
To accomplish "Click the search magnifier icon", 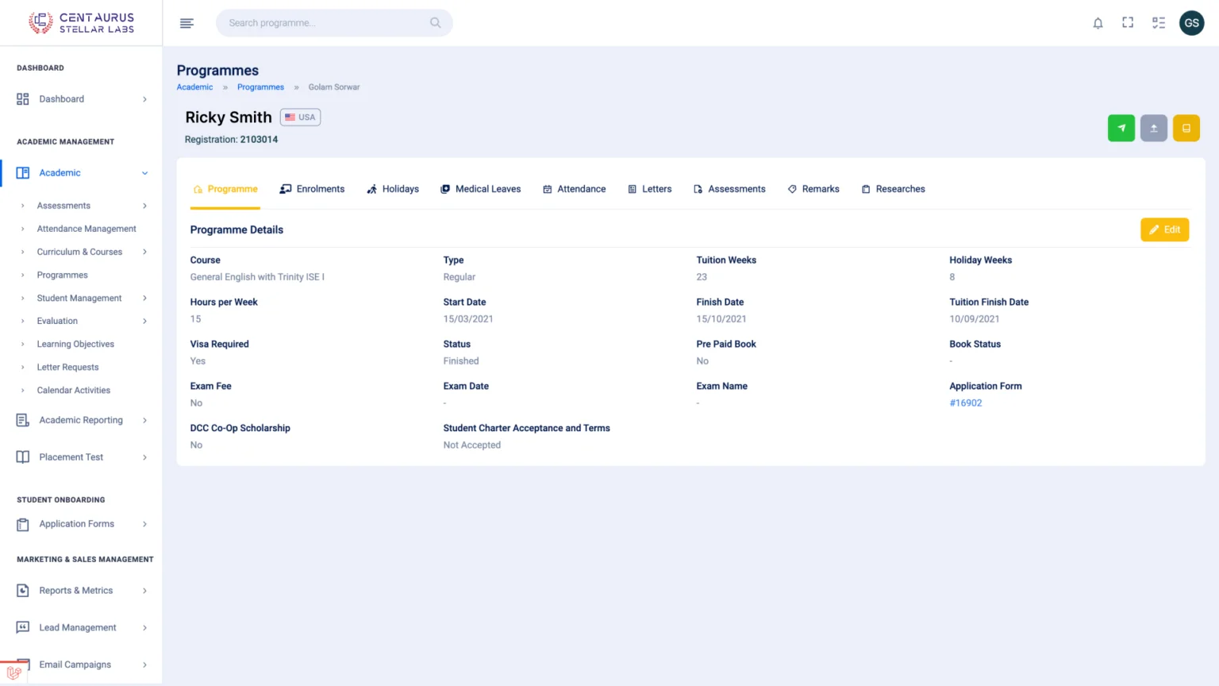I will click(435, 23).
